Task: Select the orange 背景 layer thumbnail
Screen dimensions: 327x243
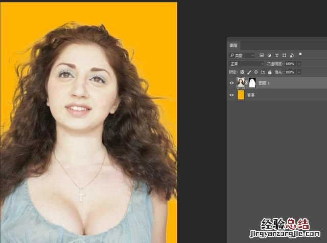Action: coord(241,95)
